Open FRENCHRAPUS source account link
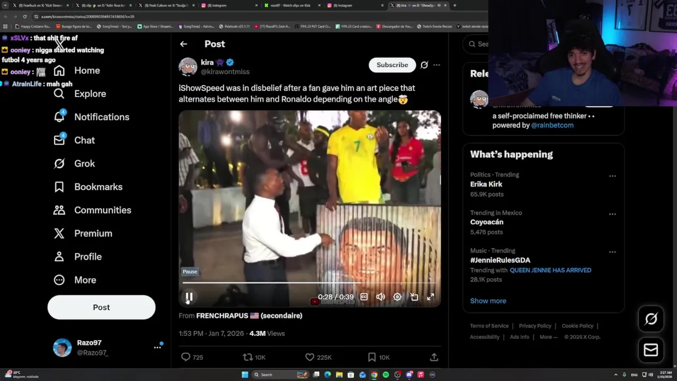The image size is (677, 381). [x=249, y=315]
